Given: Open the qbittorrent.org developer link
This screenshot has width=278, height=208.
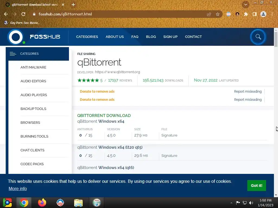Looking at the screenshot, I should (117, 72).
